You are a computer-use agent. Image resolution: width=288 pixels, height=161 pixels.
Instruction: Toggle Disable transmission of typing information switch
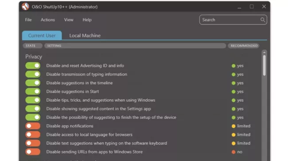coord(33,74)
